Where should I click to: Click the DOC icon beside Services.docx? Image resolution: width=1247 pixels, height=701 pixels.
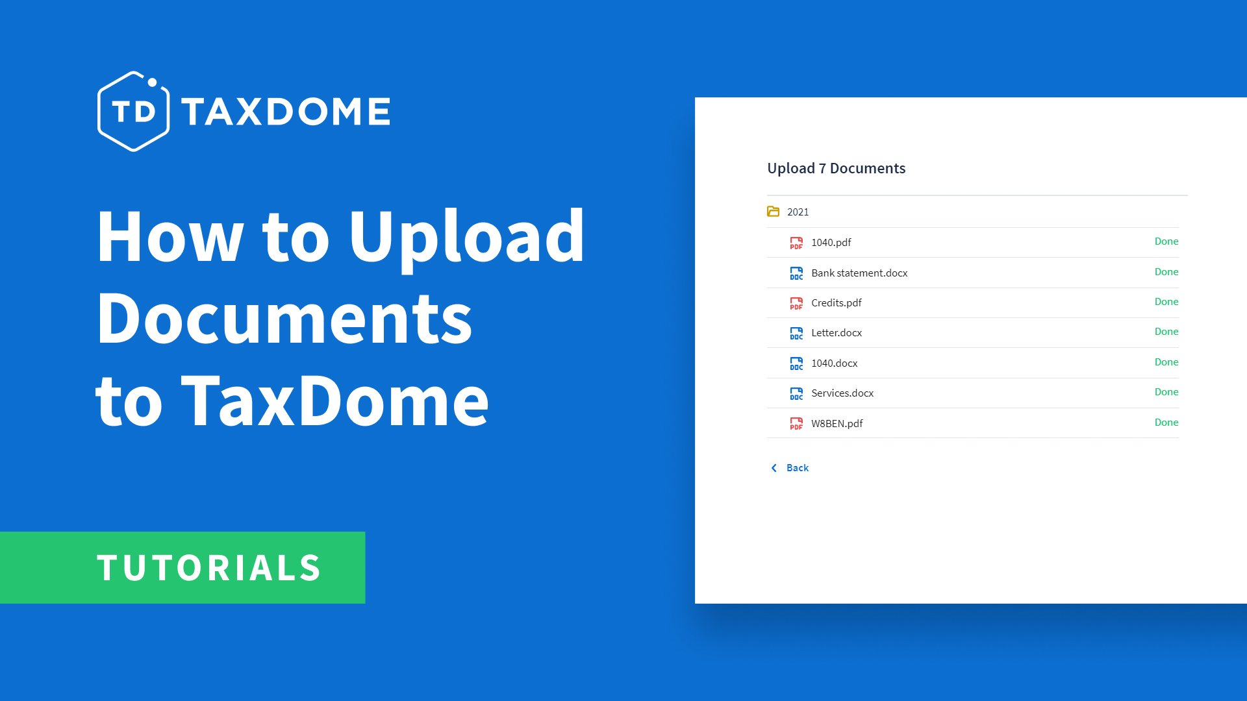pyautogui.click(x=796, y=393)
